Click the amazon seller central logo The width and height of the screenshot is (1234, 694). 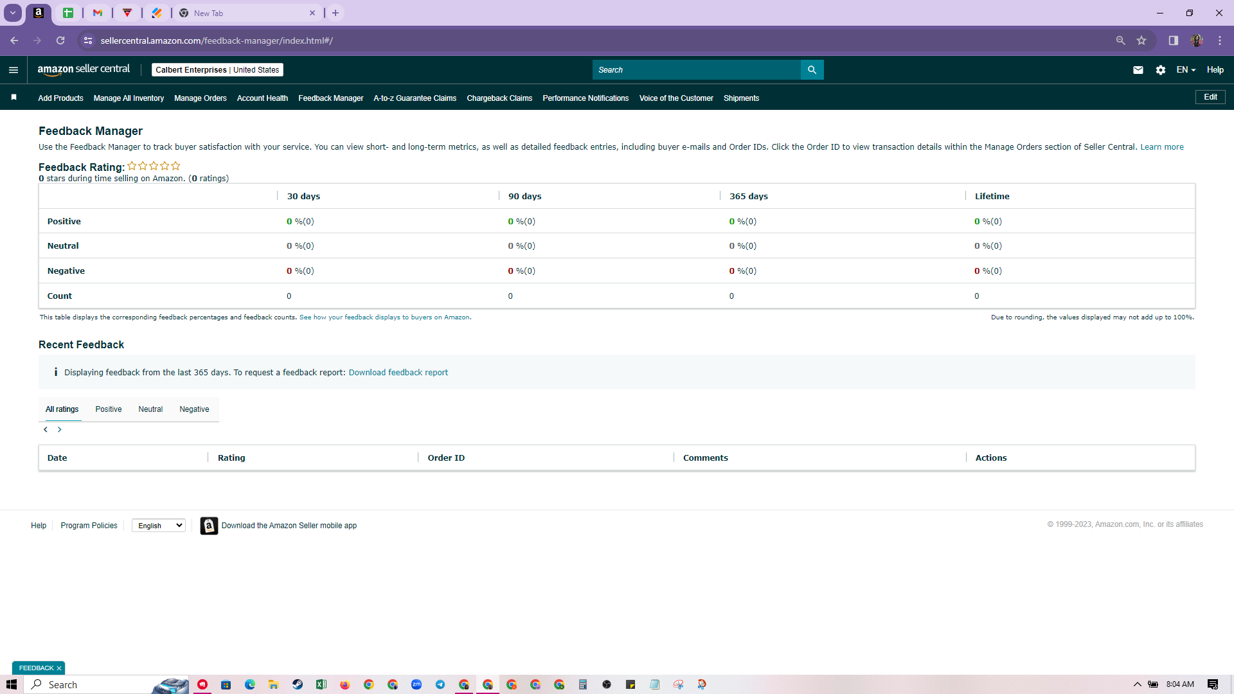pos(84,69)
